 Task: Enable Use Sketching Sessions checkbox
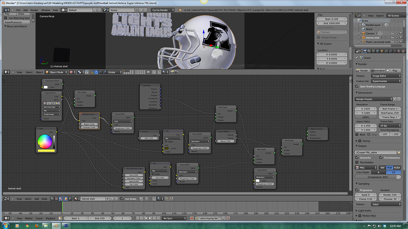click(6, 18)
